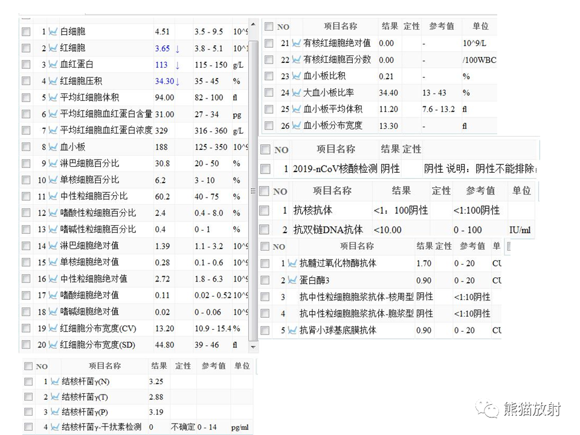
Task: Select the low 红细胞压积 result 34.30
Action: click(x=164, y=81)
